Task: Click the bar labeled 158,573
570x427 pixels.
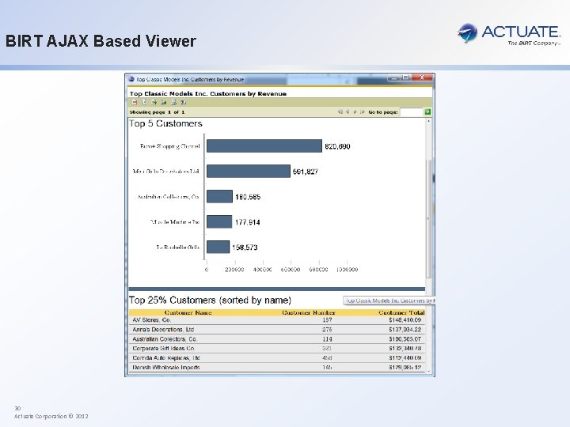Action: (218, 247)
